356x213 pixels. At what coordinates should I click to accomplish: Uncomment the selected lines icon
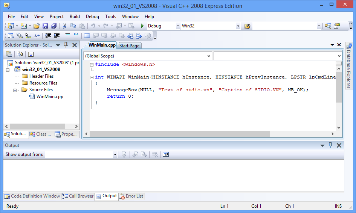[x=76, y=36]
